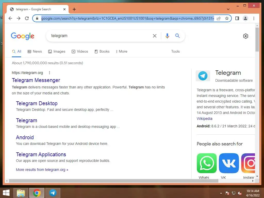Viewport: 264px width, 198px height.
Task: Expand the tab search chevron
Action: (x=228, y=9)
